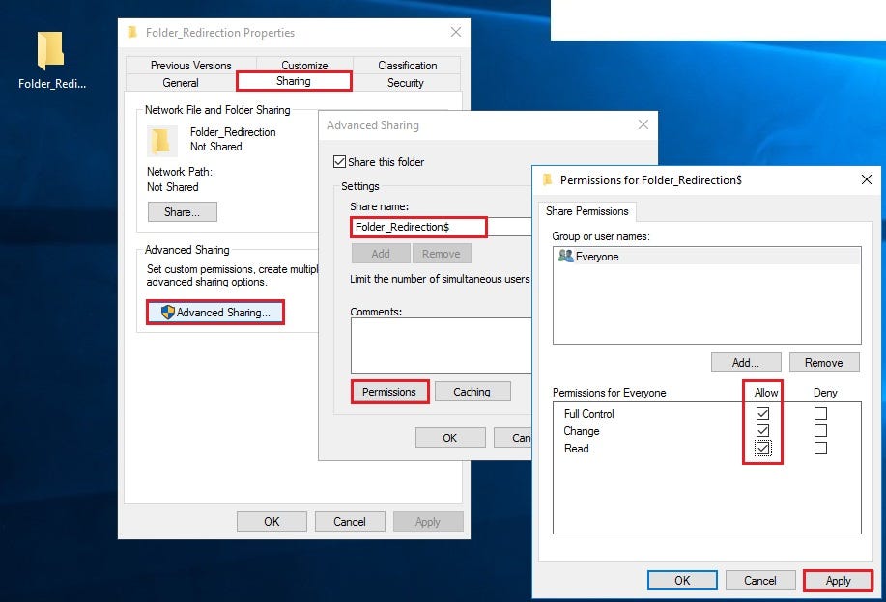The image size is (886, 602).
Task: Open the Previous Versions tab
Action: [188, 65]
